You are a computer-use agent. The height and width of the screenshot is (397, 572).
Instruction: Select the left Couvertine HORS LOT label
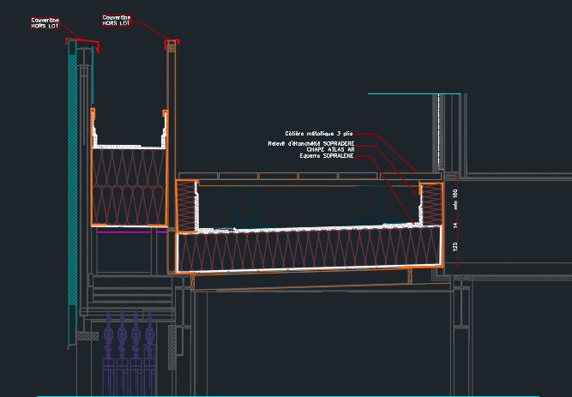pyautogui.click(x=45, y=22)
